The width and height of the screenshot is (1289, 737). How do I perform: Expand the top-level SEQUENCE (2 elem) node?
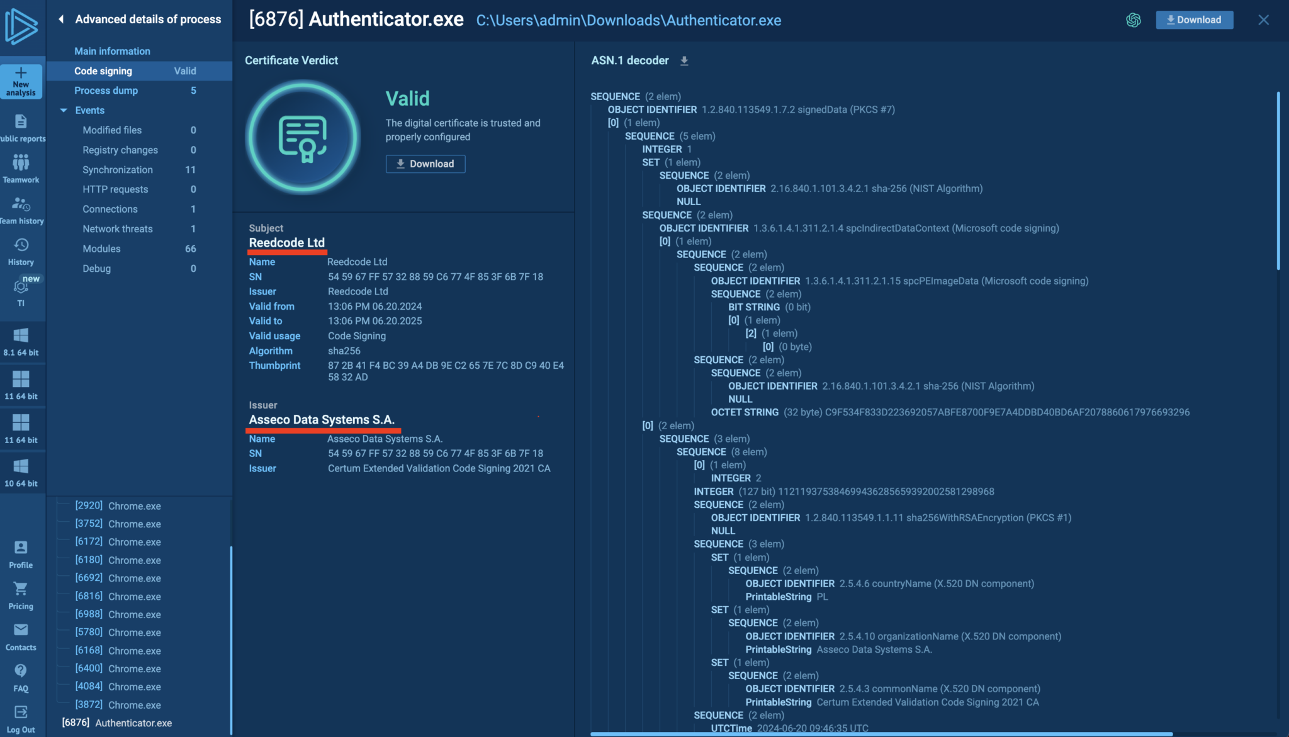(x=615, y=96)
